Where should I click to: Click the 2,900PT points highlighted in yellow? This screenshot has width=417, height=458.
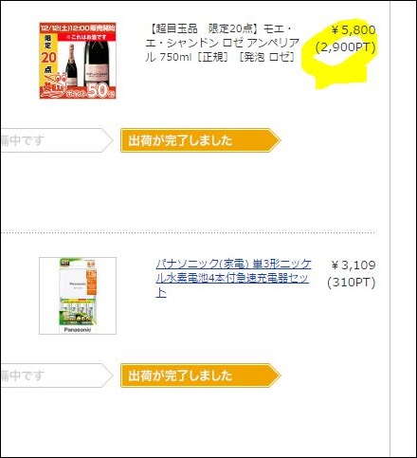[x=346, y=47]
